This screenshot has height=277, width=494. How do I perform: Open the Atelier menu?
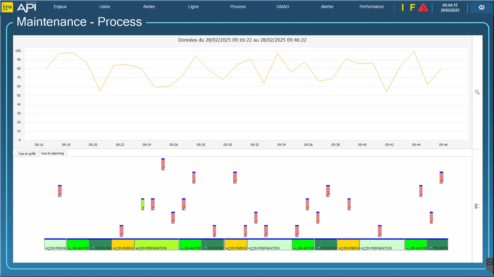[149, 7]
